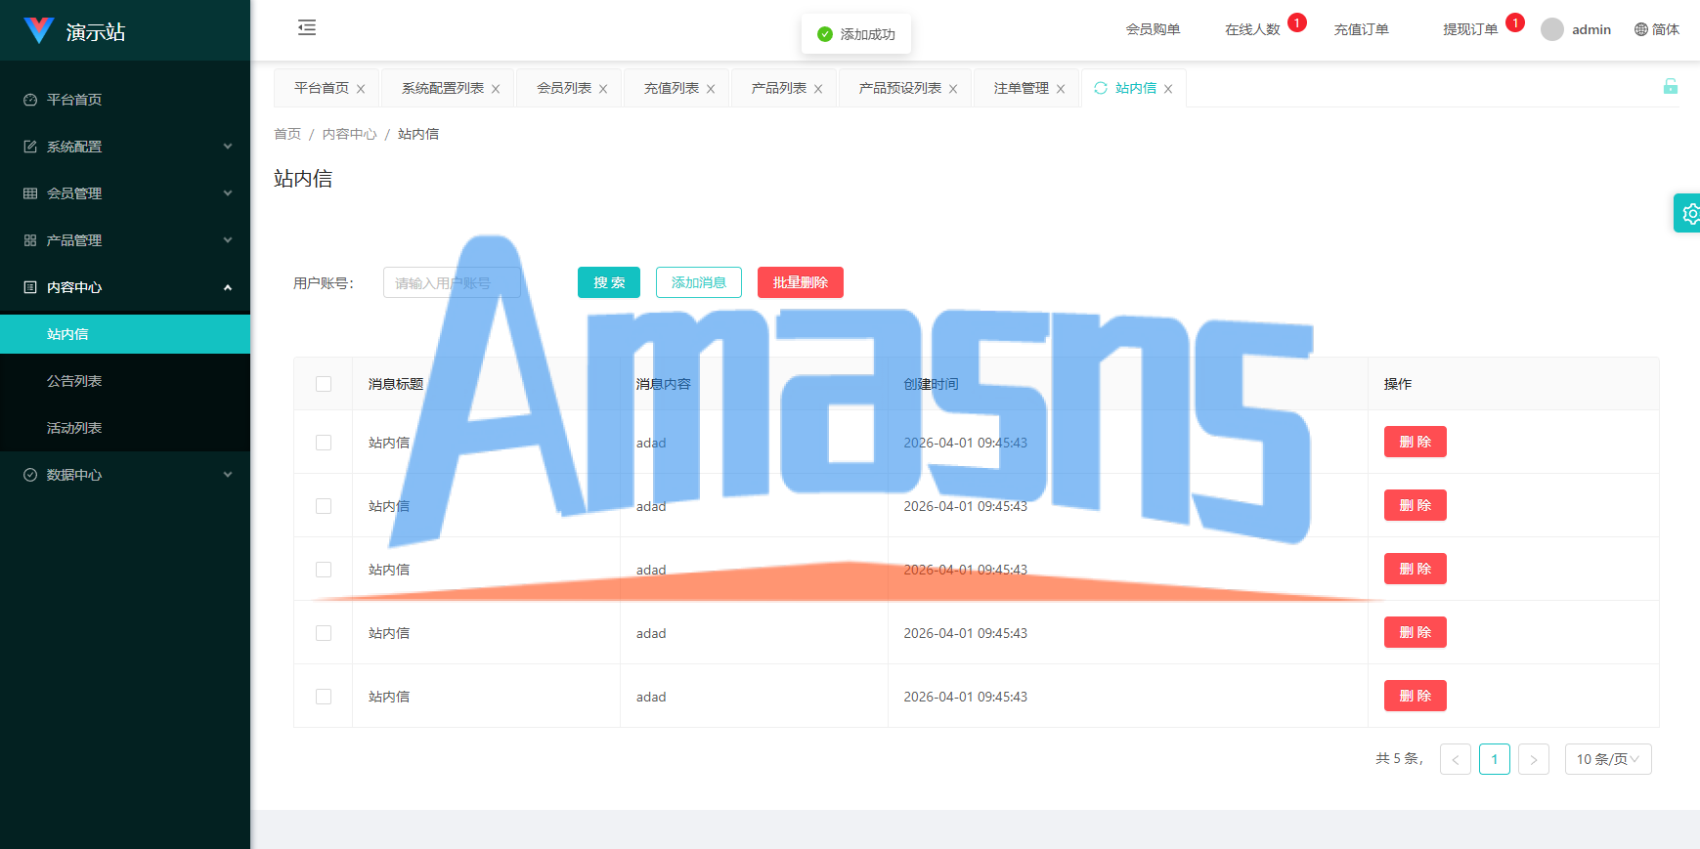Click the demo site V logo

point(38,30)
